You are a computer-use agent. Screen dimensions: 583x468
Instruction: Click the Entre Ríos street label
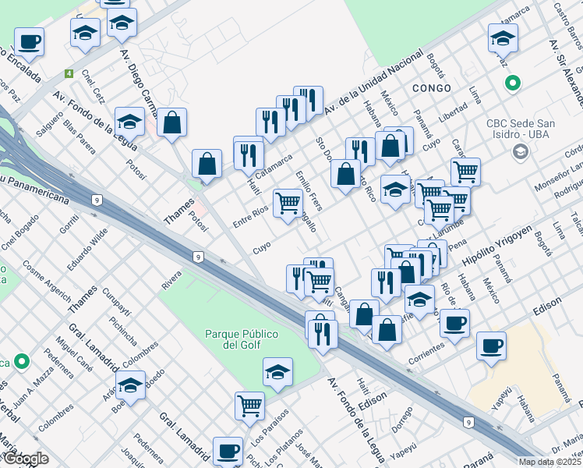251,217
